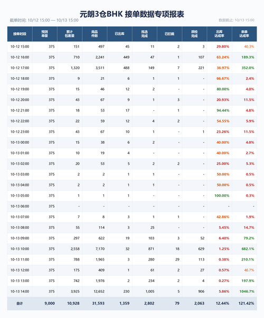Select the 累计包裹量 column header
264x318 pixels.
70,34
